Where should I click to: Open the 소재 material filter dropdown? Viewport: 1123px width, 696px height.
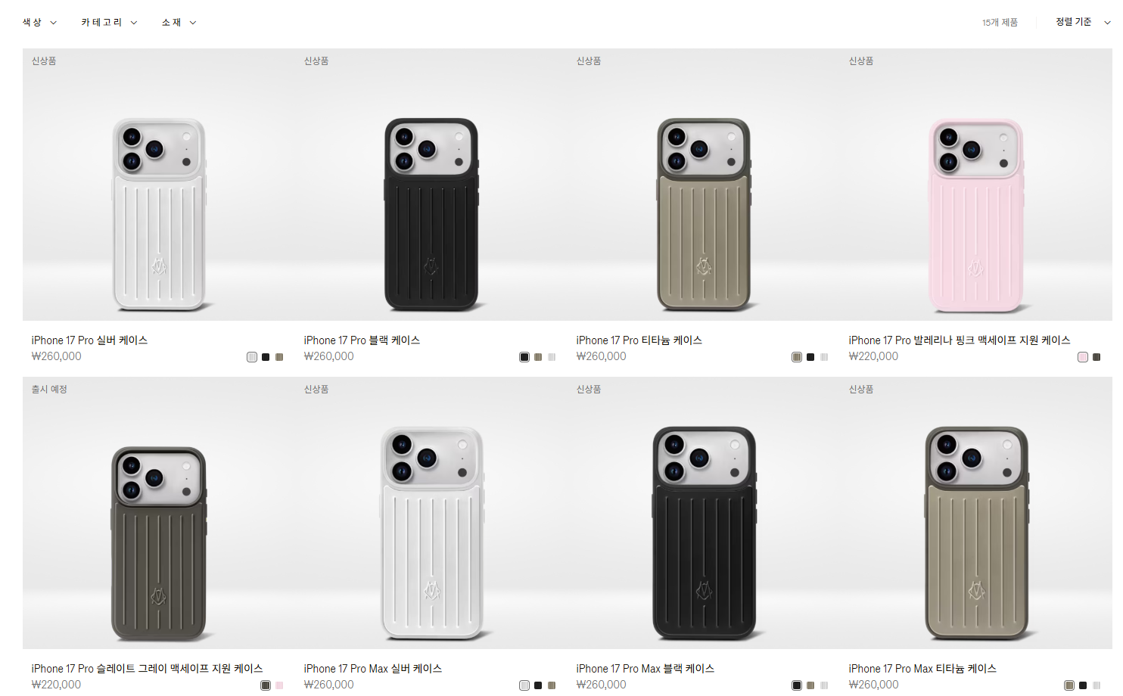click(179, 23)
